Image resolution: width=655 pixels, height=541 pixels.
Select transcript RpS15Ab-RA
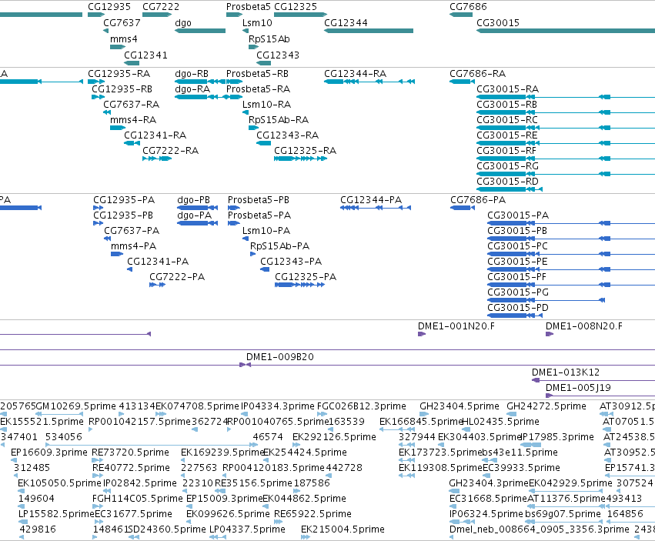coord(253,128)
